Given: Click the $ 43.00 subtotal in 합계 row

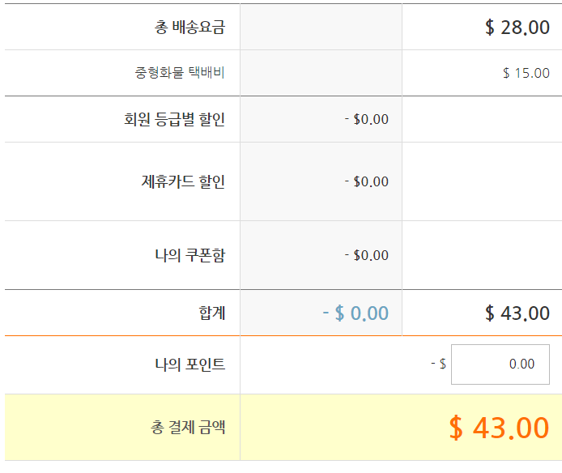Looking at the screenshot, I should click(517, 313).
